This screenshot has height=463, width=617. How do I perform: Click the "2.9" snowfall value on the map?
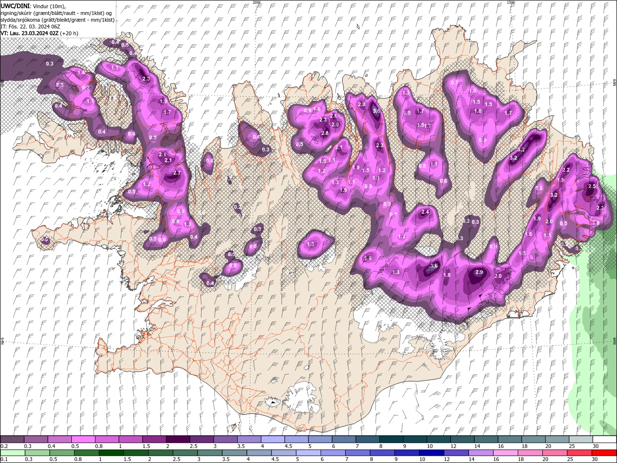coord(479,272)
